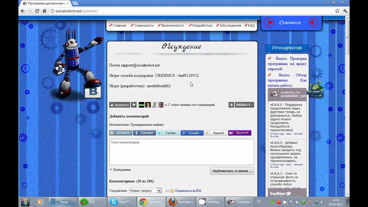Switch to Temp folder in taskbar
The image size is (368, 207).
[63, 202]
